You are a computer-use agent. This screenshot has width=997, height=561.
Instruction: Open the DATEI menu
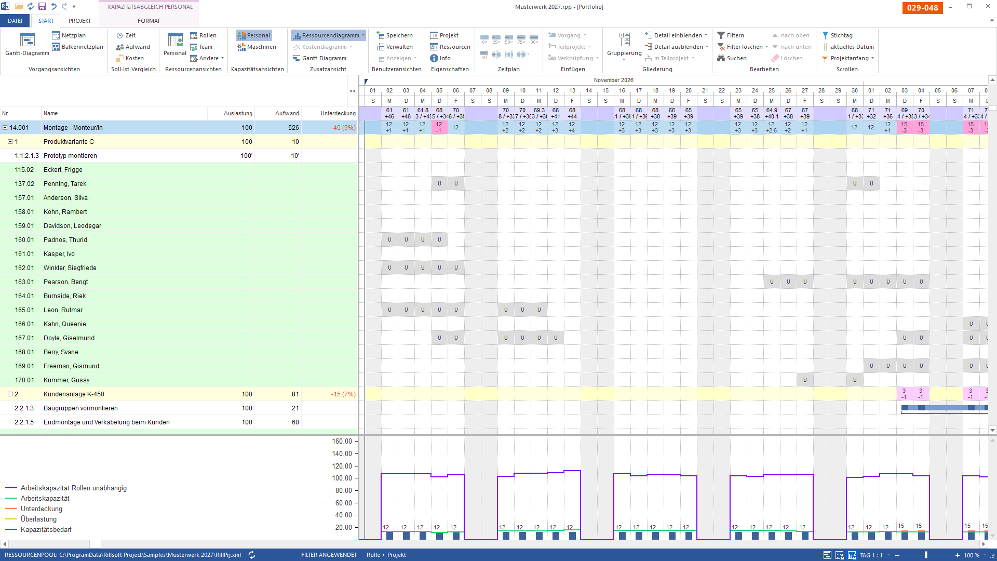click(x=15, y=21)
